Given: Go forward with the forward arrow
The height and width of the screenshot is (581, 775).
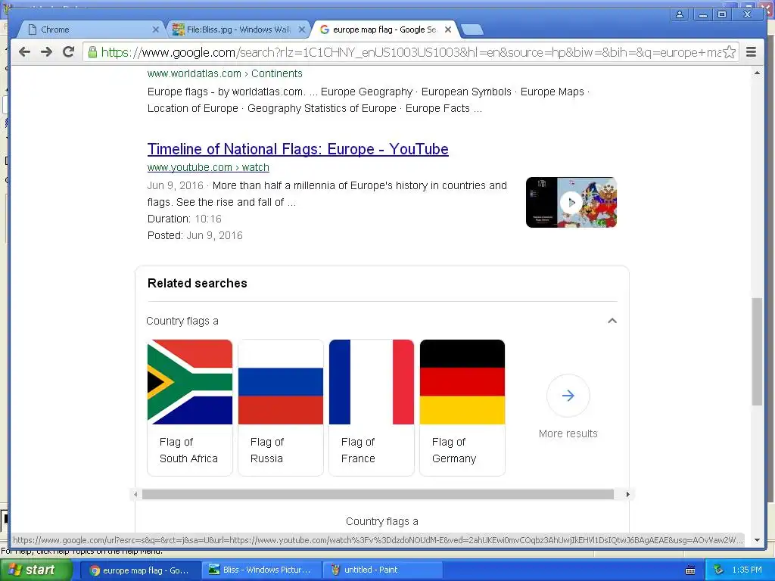Looking at the screenshot, I should click(x=46, y=52).
